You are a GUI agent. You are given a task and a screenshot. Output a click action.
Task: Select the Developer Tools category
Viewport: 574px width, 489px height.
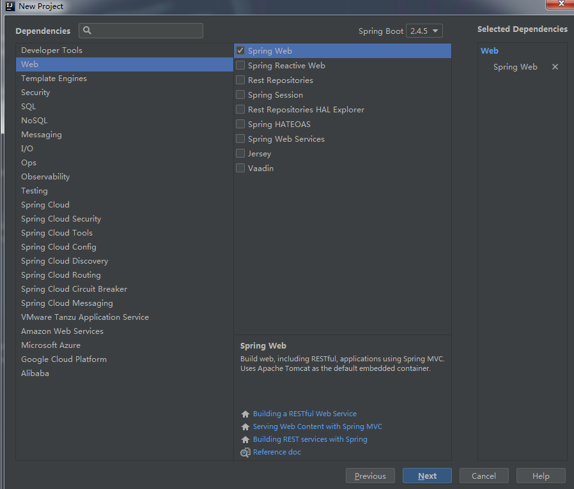pyautogui.click(x=125, y=50)
